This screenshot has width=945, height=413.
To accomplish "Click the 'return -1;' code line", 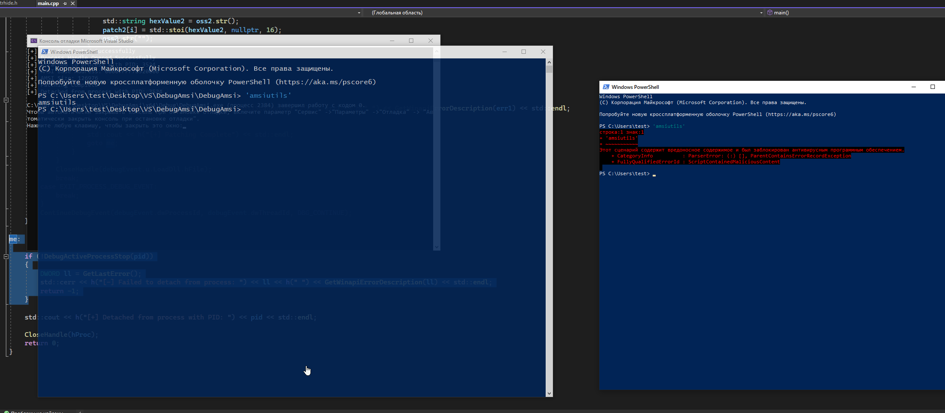I will [60, 291].
